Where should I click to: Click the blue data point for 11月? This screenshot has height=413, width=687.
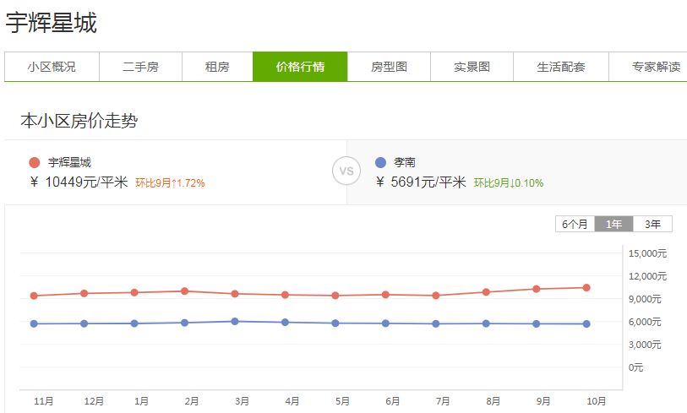pos(34,323)
